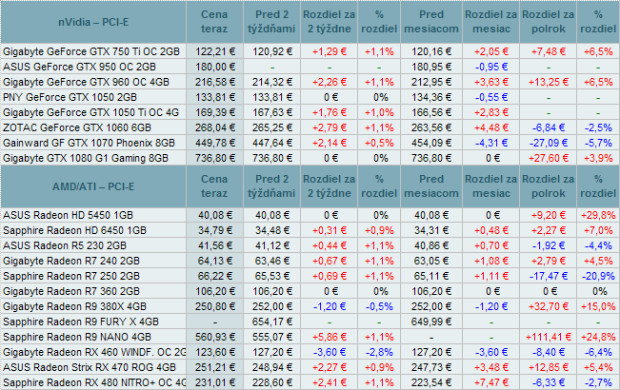Click the +3,9% half-year percentage
The image size is (620, 390).
[598, 158]
